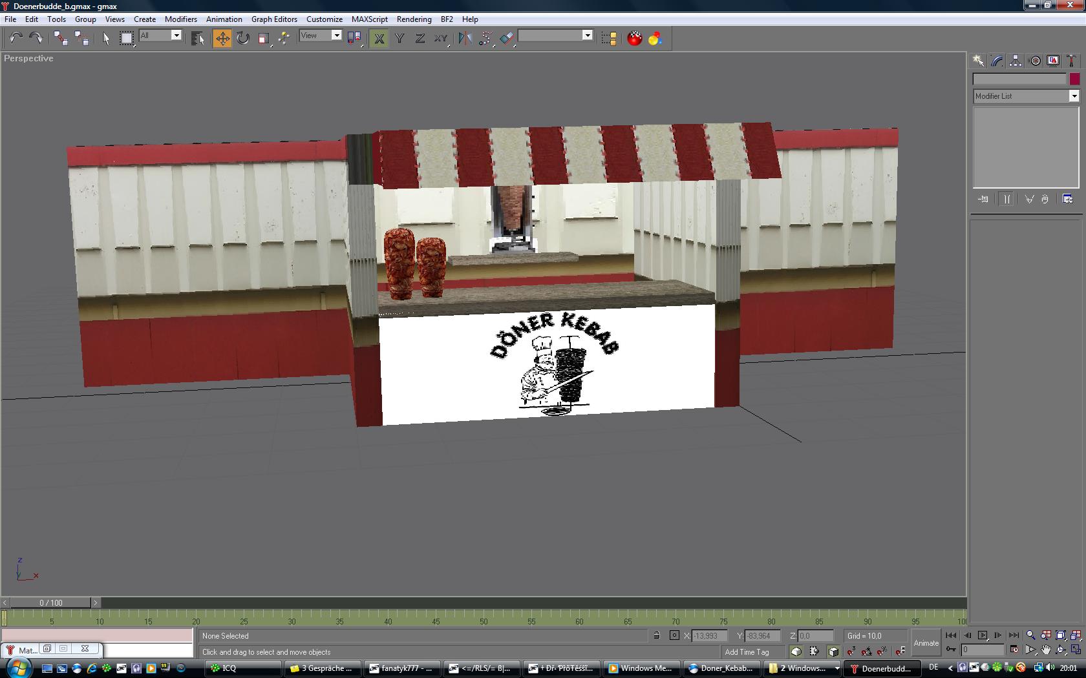Open the Modifiers menu
The height and width of the screenshot is (678, 1086).
(x=180, y=19)
